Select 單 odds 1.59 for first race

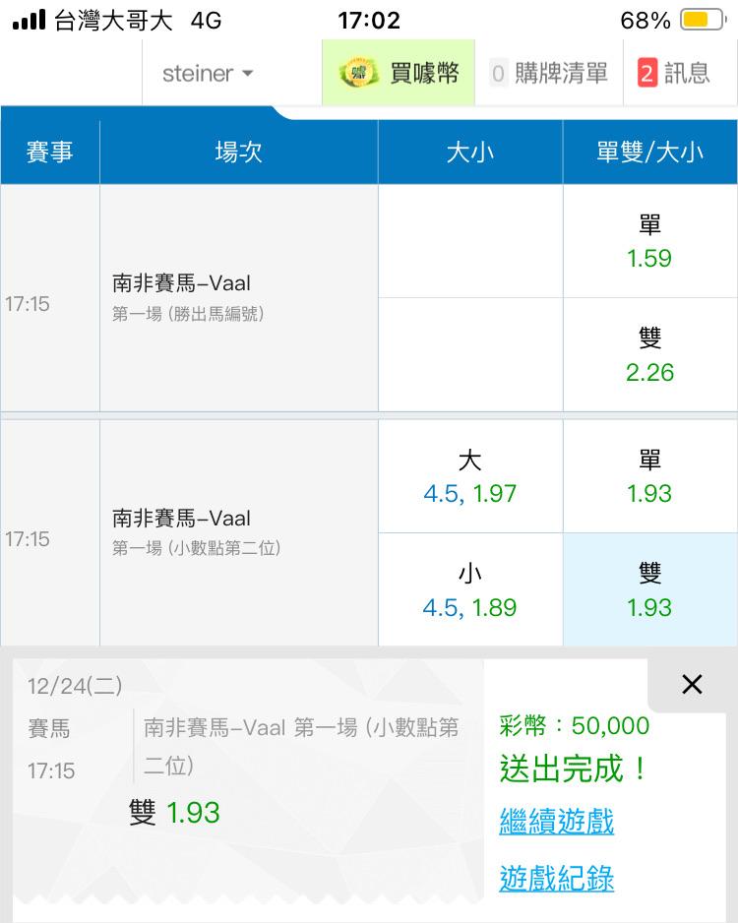[x=649, y=241]
